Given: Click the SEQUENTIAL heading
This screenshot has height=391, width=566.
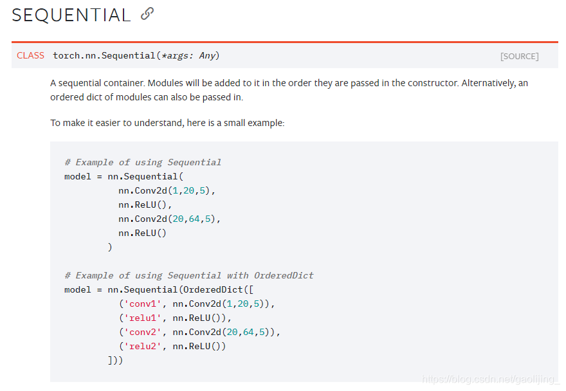Looking at the screenshot, I should click(x=71, y=15).
